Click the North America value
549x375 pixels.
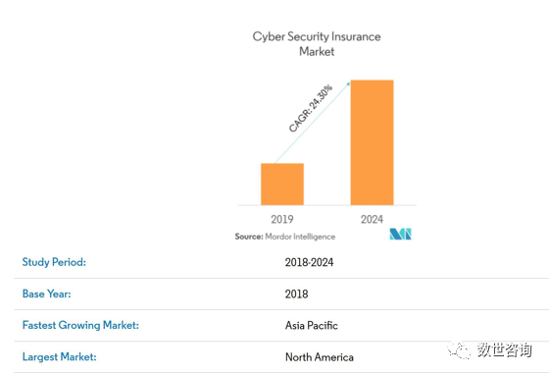pos(320,357)
